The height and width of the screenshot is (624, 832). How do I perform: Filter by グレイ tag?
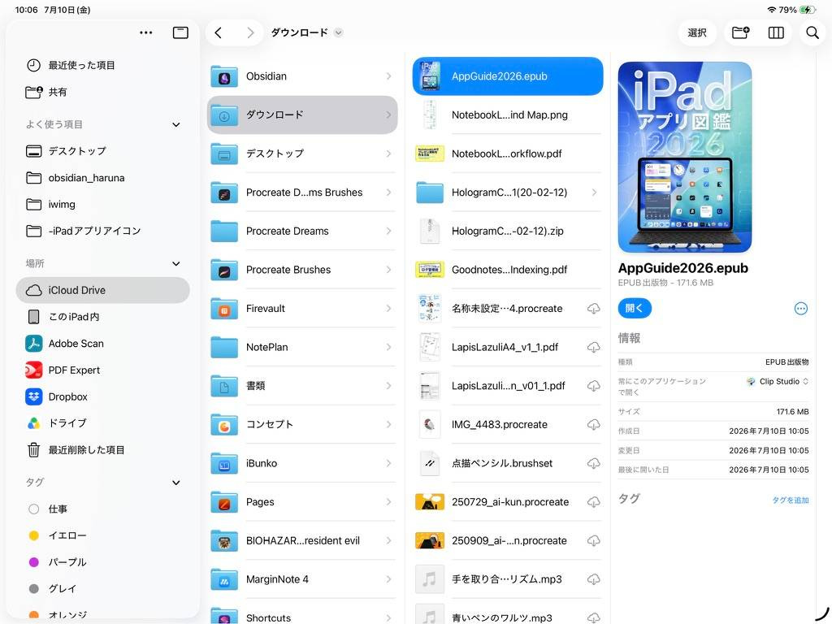(x=103, y=589)
